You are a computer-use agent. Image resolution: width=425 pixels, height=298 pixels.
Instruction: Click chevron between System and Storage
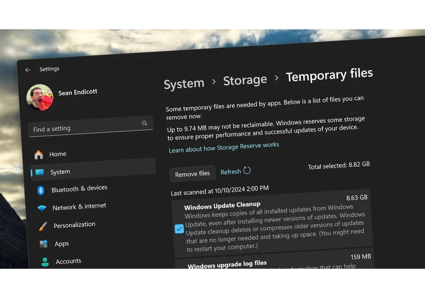tap(214, 81)
